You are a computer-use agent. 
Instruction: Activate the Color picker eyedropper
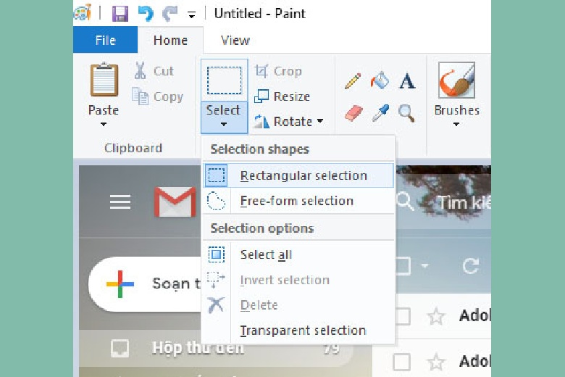[380, 113]
